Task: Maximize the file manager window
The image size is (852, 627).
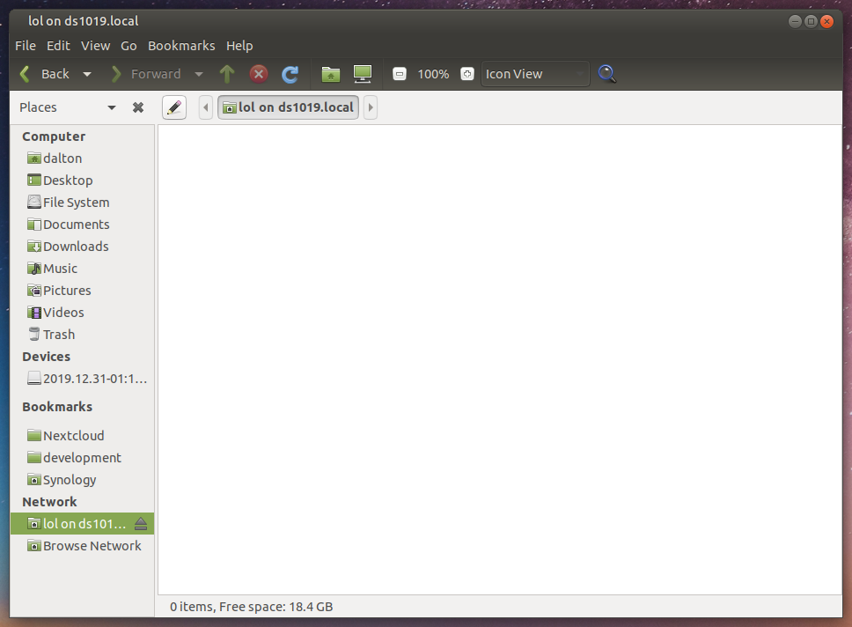Action: 811,21
